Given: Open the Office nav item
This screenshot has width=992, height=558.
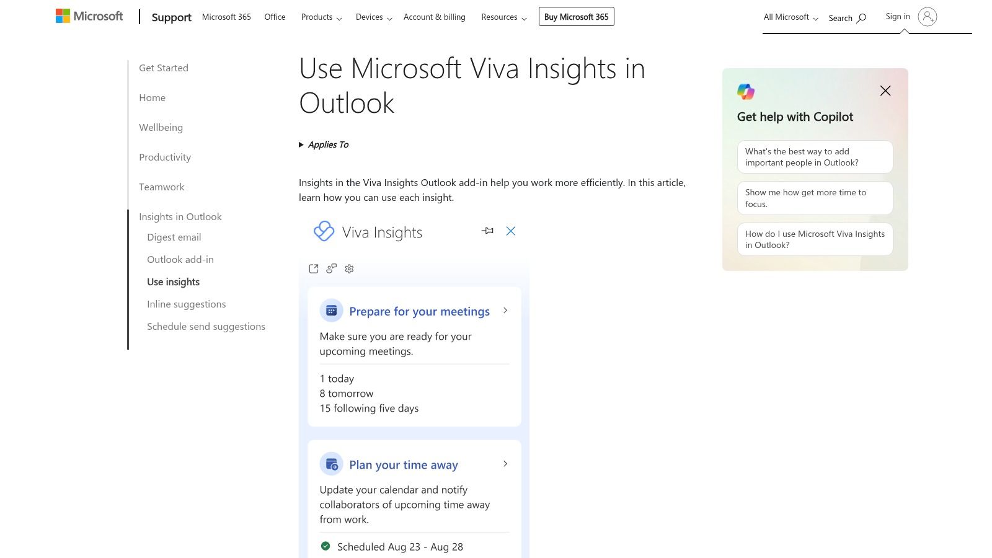Looking at the screenshot, I should click(275, 17).
